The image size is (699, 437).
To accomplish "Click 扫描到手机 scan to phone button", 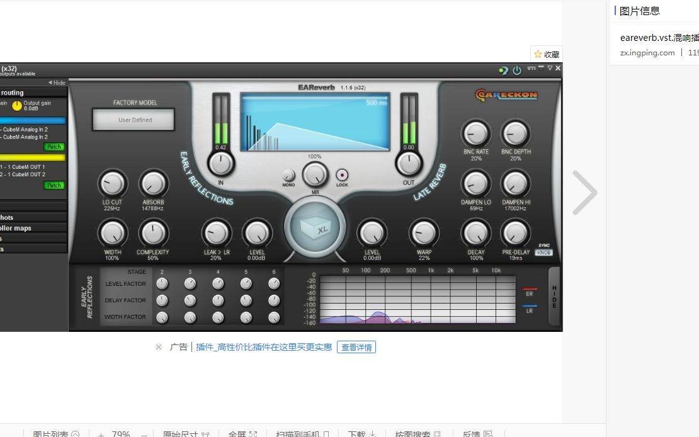I will click(303, 434).
